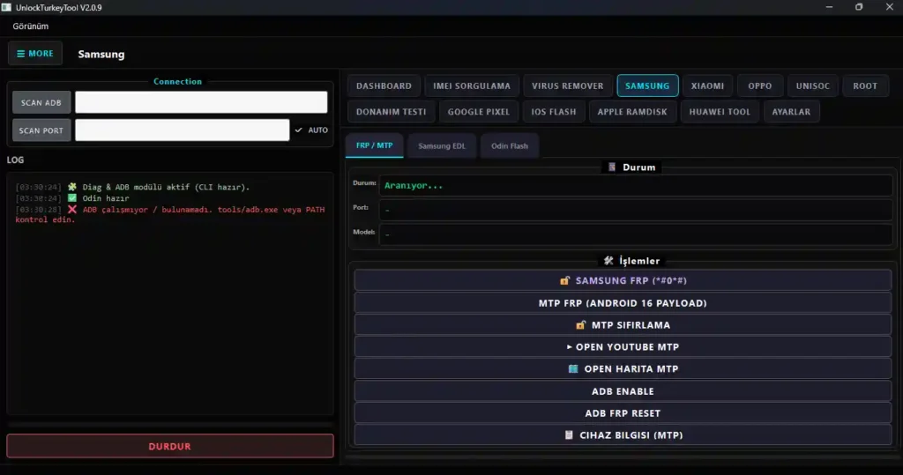Screen dimensions: 903x475
Task: Click OPEN HARITA MTP map button
Action: 623,368
